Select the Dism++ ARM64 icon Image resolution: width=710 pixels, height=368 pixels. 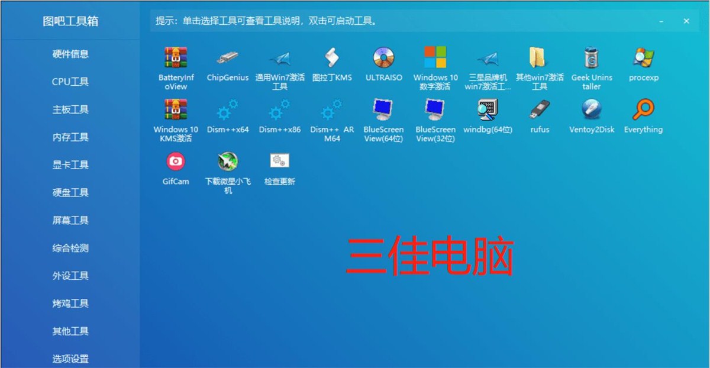click(332, 109)
